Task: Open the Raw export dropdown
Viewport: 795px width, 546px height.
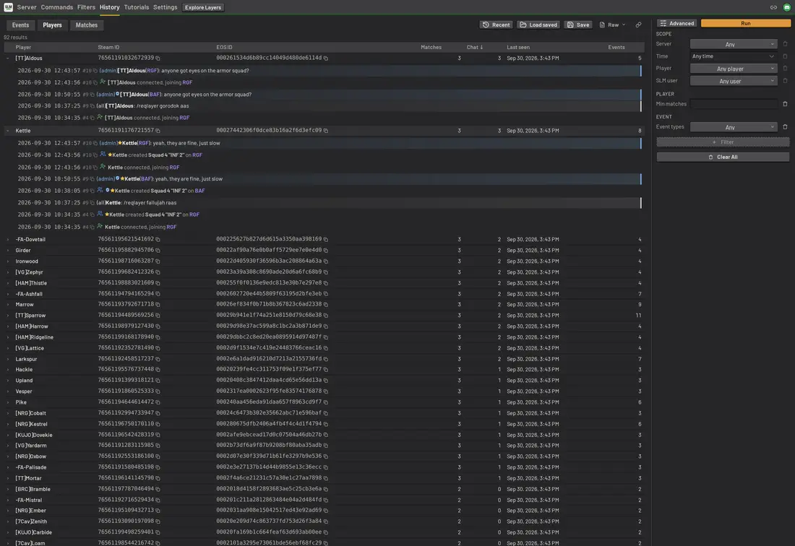Action: (x=612, y=25)
